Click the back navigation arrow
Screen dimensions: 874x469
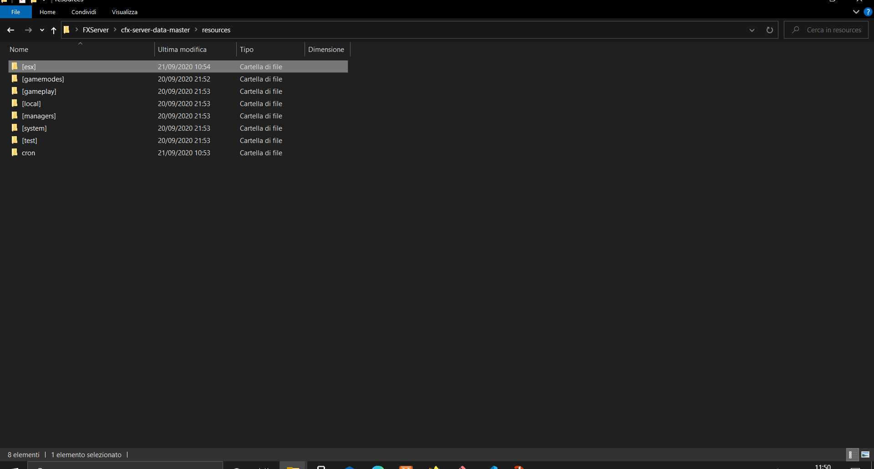(10, 30)
